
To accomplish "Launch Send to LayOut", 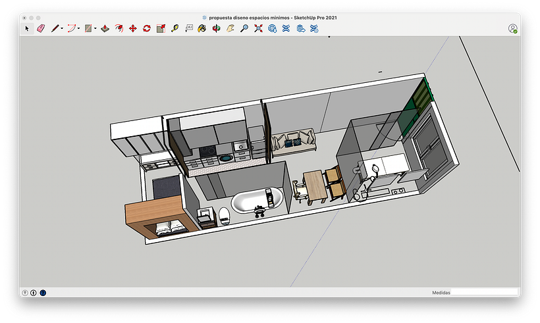I will (301, 28).
